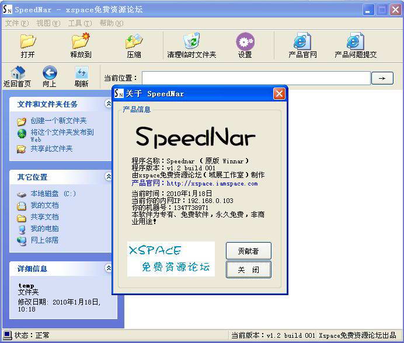Click the network icon beside 网上邻居

coord(22,241)
